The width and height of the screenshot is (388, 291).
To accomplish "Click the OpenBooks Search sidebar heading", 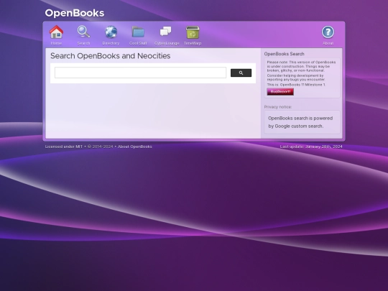I will pos(284,54).
